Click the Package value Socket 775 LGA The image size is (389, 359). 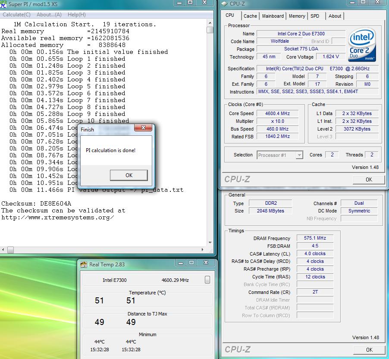pos(301,49)
